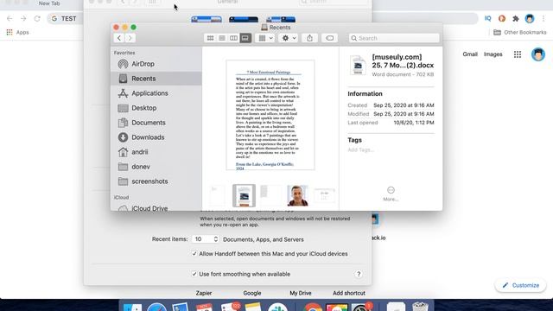Click the Share button in Finder toolbar
553x311 pixels.
pyautogui.click(x=309, y=38)
